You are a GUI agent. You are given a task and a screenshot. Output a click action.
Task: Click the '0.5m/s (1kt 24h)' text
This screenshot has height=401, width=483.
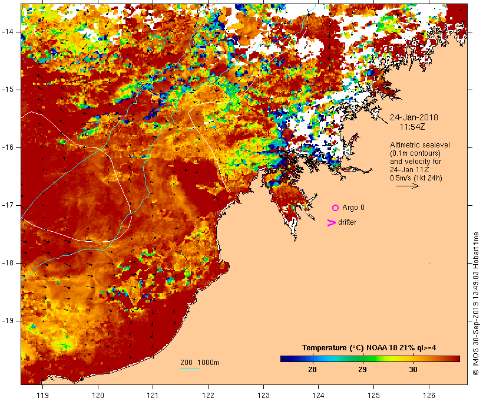pos(416,178)
